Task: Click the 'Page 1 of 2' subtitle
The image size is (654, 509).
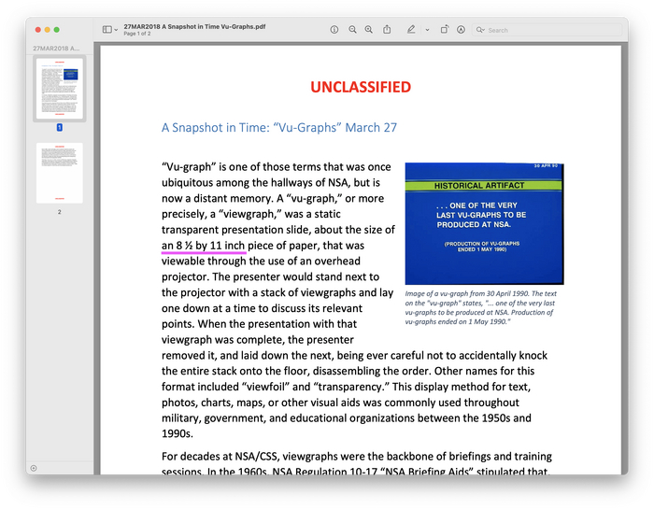Action: click(x=136, y=34)
